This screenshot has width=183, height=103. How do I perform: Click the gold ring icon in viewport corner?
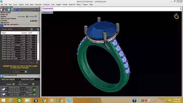(x=176, y=16)
